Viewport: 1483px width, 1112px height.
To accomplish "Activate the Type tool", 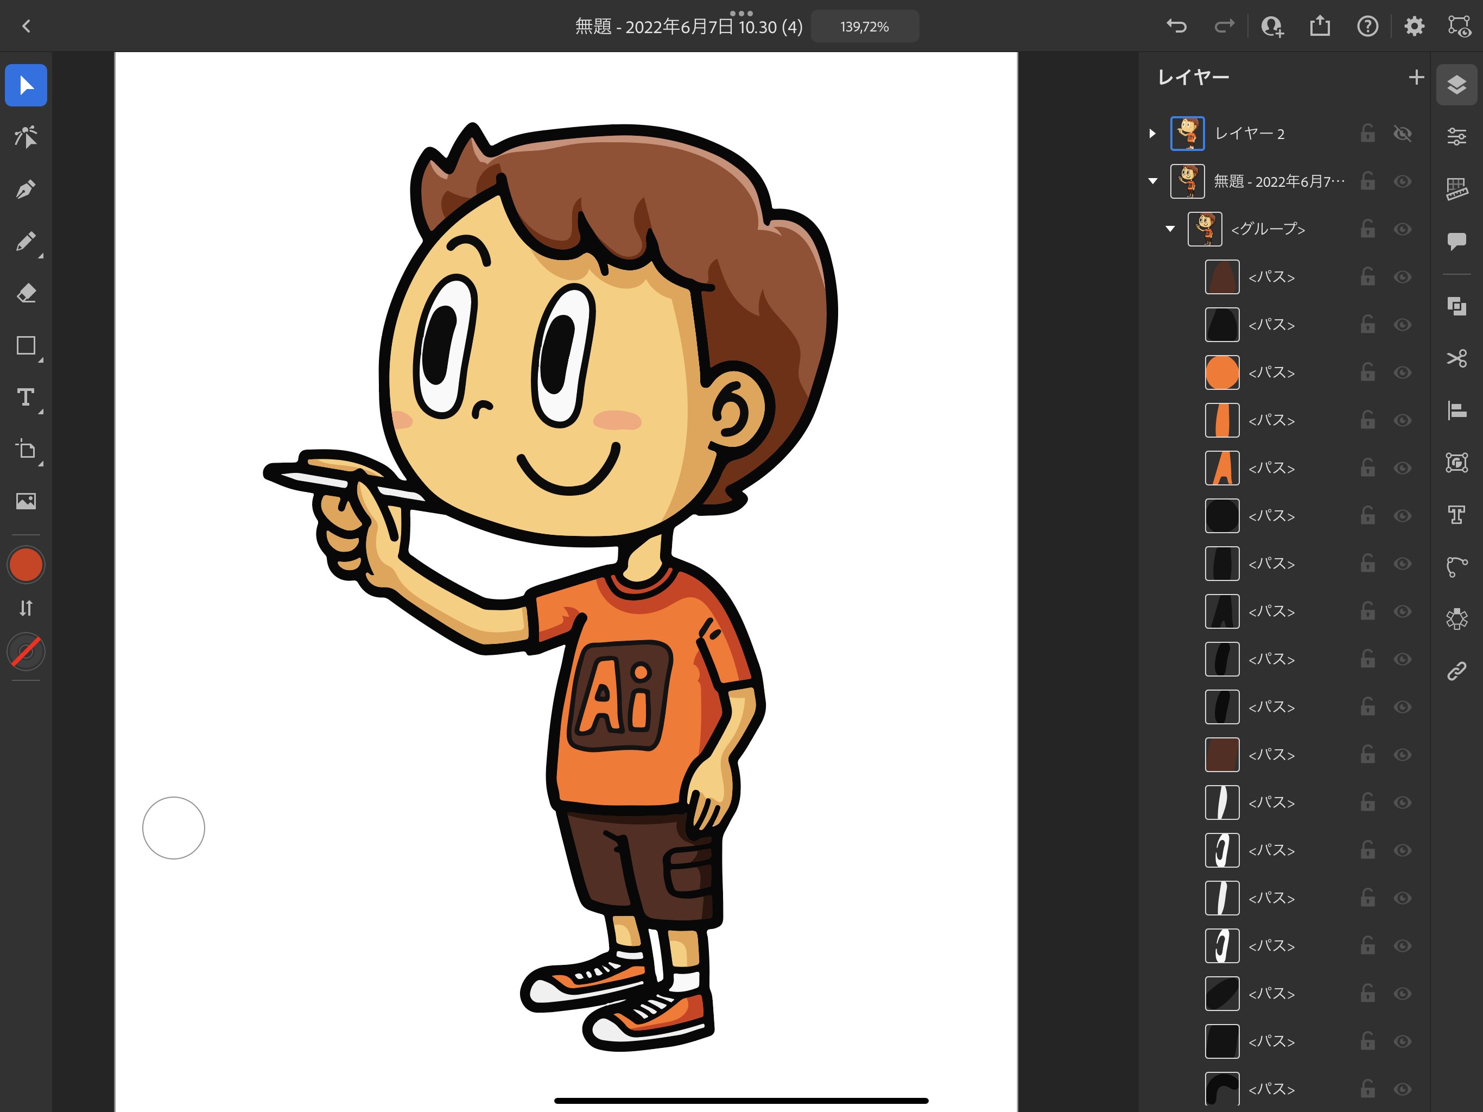I will pyautogui.click(x=26, y=397).
